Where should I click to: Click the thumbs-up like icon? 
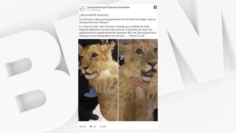pos(81,126)
